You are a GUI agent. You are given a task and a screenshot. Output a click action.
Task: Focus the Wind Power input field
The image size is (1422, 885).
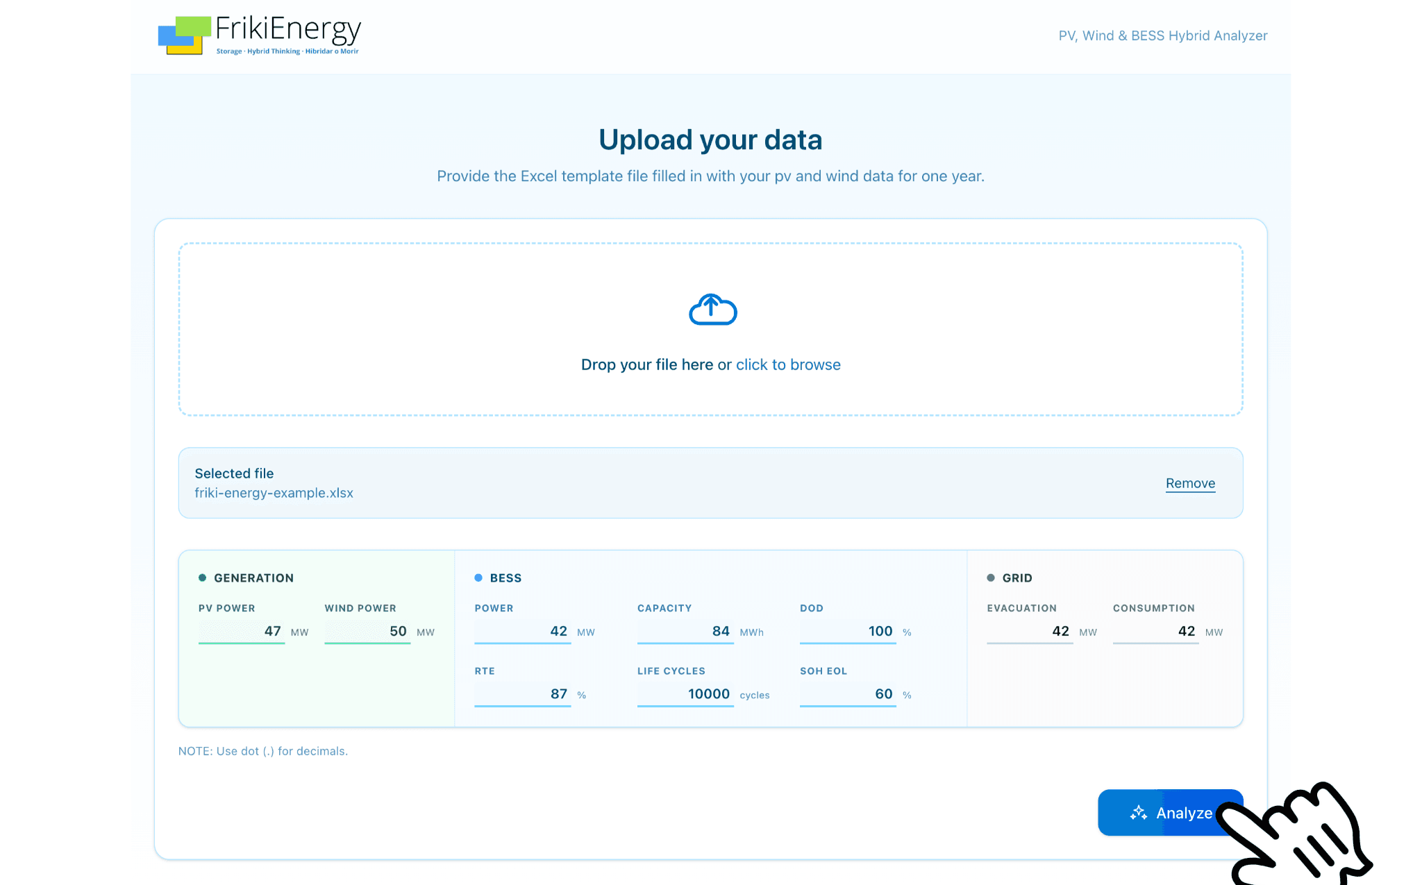tap(367, 631)
